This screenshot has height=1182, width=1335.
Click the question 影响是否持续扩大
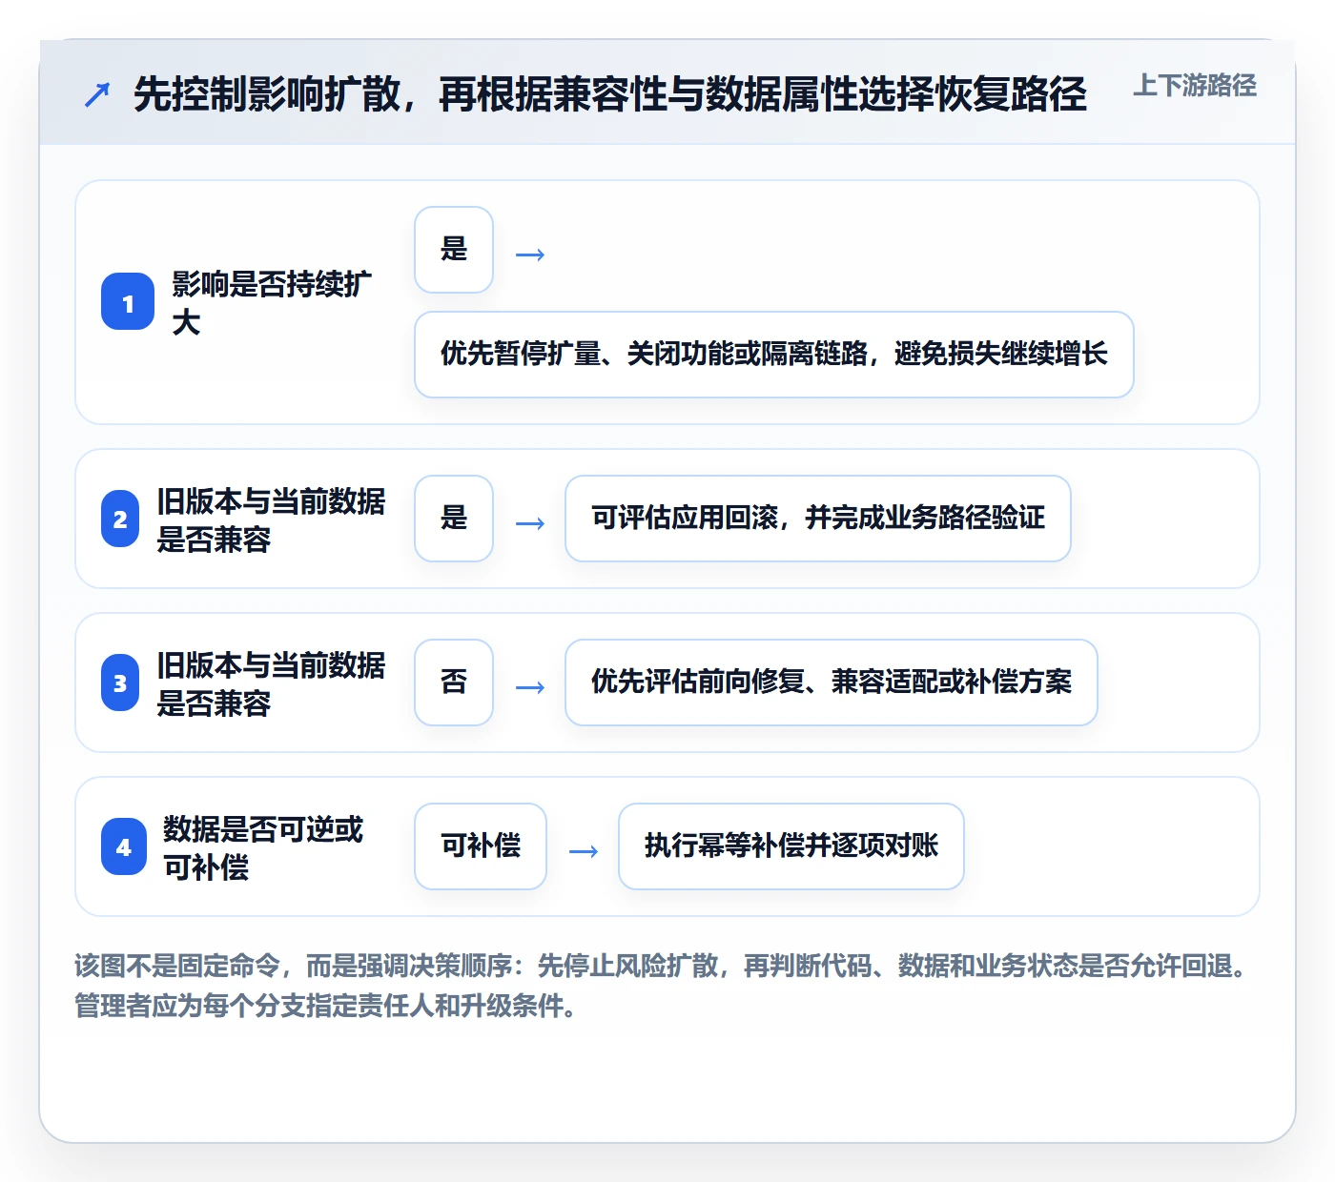pyautogui.click(x=272, y=303)
